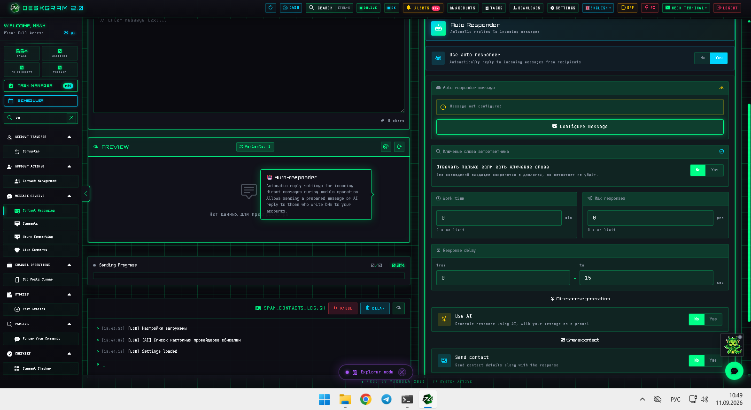Toggle the OFF switch in the top bar
The height and width of the screenshot is (410, 751).
point(627,8)
